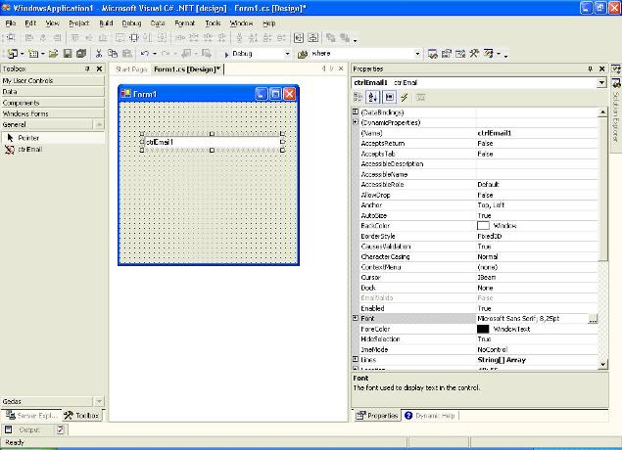Click the Save All icon
Viewport: 622px width, 450px height.
click(x=81, y=54)
